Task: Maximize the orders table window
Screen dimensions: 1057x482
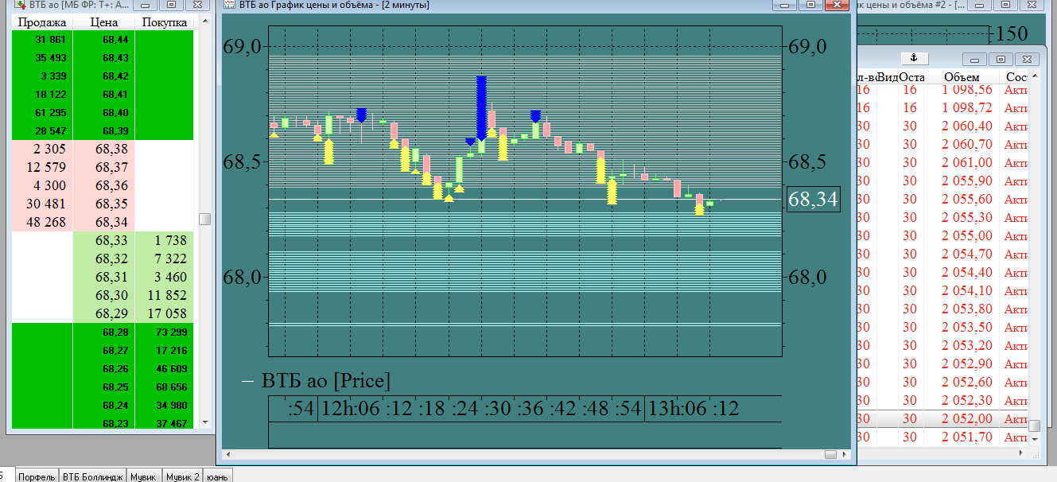Action: (x=1001, y=59)
